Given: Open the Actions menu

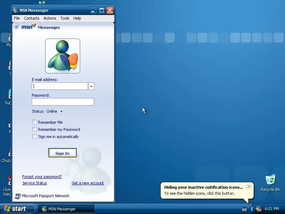Looking at the screenshot, I should [x=50, y=18].
